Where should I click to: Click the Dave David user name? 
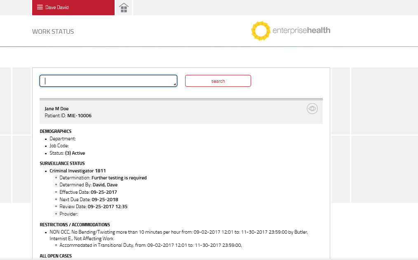(x=57, y=7)
